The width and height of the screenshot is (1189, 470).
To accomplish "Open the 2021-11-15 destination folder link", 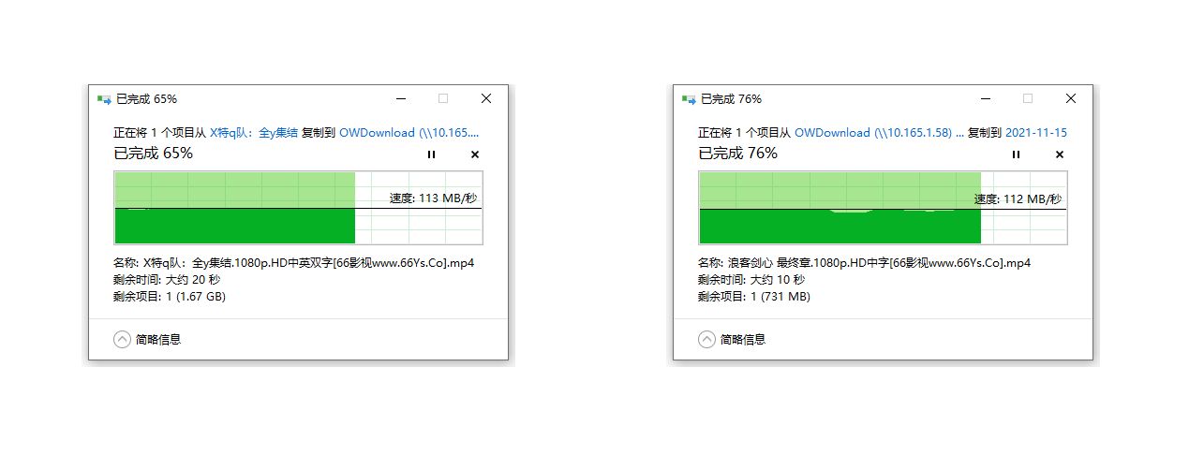I will pyautogui.click(x=1036, y=133).
